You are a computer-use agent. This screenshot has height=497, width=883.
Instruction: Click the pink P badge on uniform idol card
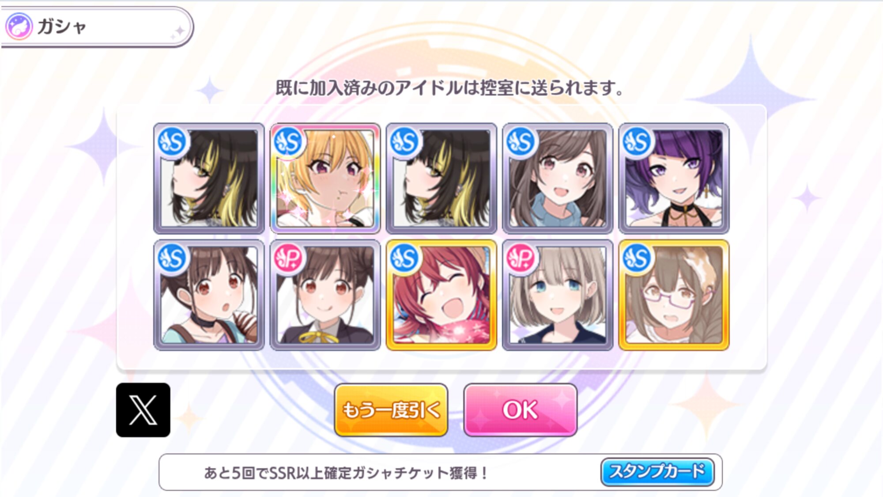point(288,258)
